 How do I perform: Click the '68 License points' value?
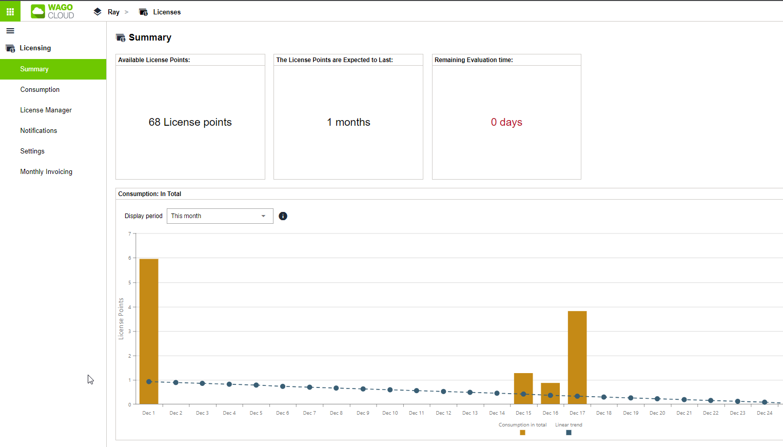[190, 122]
